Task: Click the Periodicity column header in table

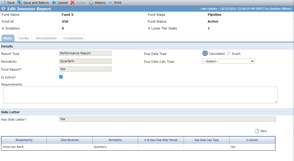Action: tap(115, 140)
